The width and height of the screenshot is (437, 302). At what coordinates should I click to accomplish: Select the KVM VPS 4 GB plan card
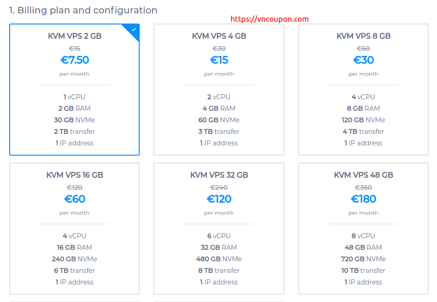(x=219, y=90)
